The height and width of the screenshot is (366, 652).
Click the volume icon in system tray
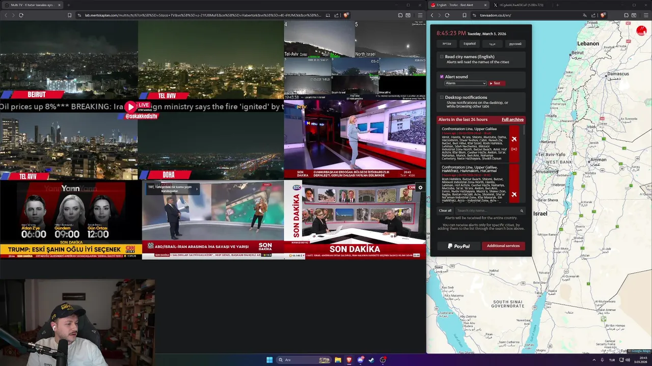pyautogui.click(x=628, y=360)
